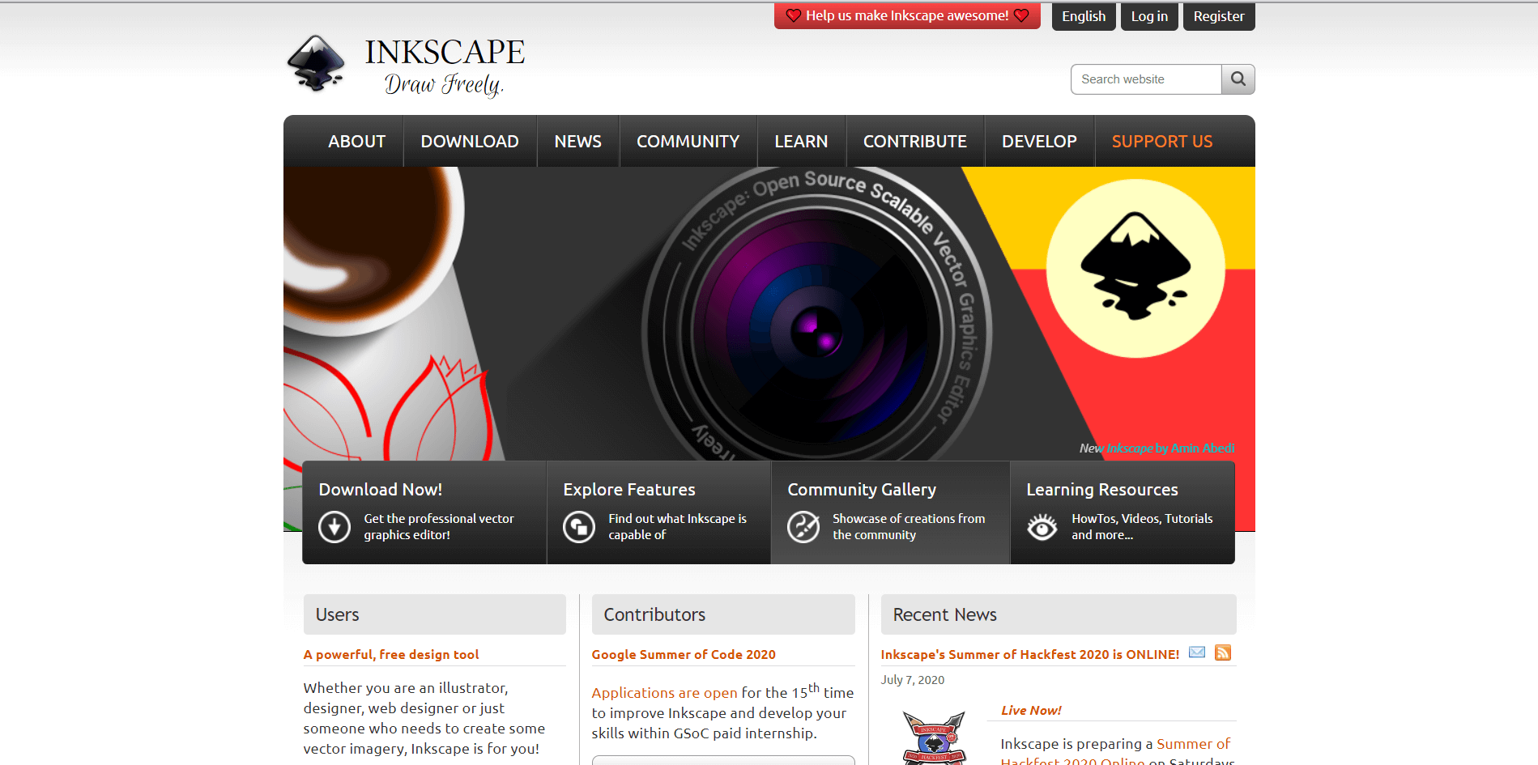
Task: Click the Learning Resources heading
Action: point(1102,490)
